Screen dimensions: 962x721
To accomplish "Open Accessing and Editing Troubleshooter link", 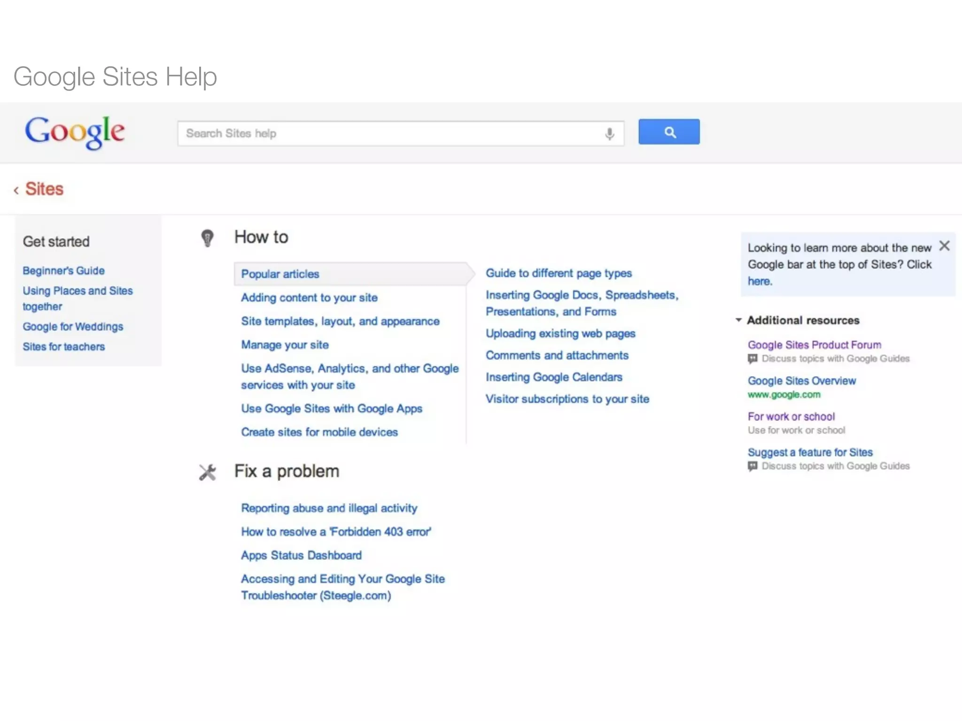I will click(x=343, y=587).
